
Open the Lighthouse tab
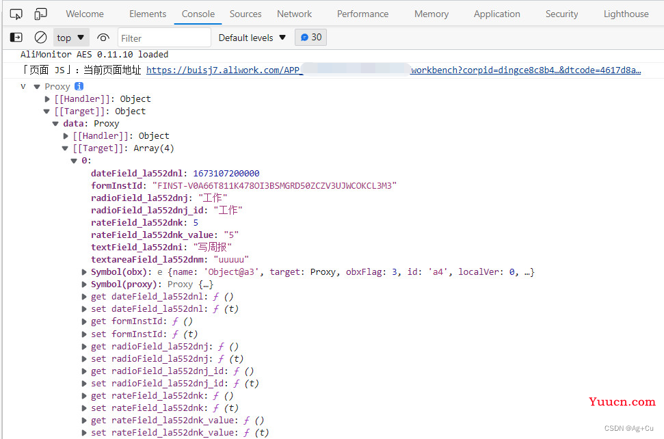point(626,14)
